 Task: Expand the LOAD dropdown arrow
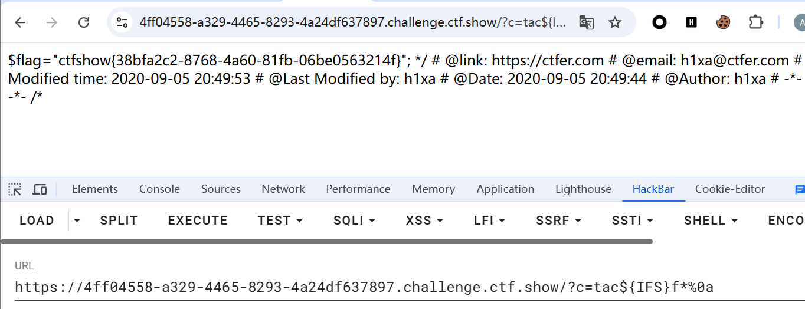(76, 221)
